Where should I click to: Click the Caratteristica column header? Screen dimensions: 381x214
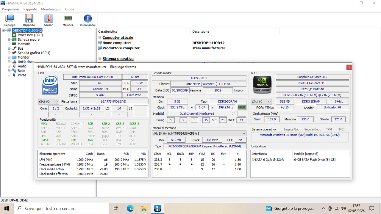144,32
